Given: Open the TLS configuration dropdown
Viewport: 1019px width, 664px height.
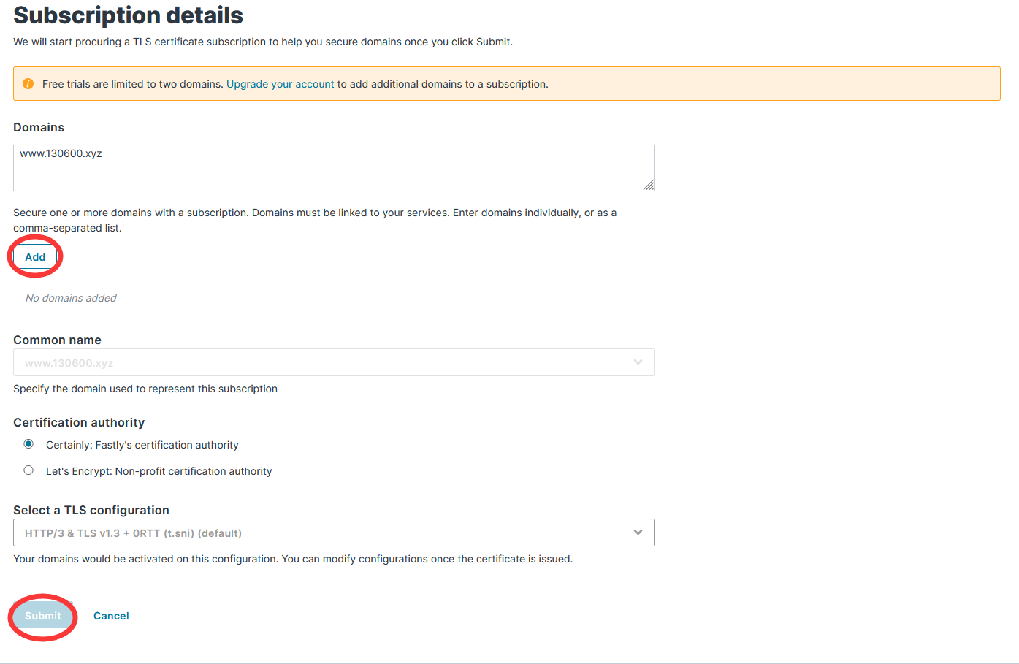Looking at the screenshot, I should [334, 533].
